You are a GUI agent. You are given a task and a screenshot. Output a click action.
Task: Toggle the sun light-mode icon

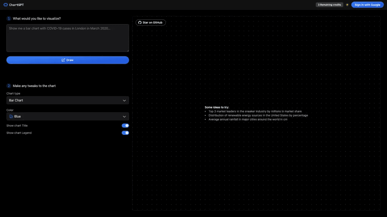(347, 5)
